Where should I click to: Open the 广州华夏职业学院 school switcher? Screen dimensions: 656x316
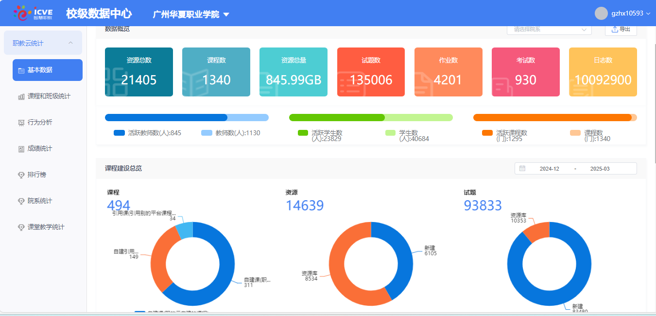tap(190, 14)
